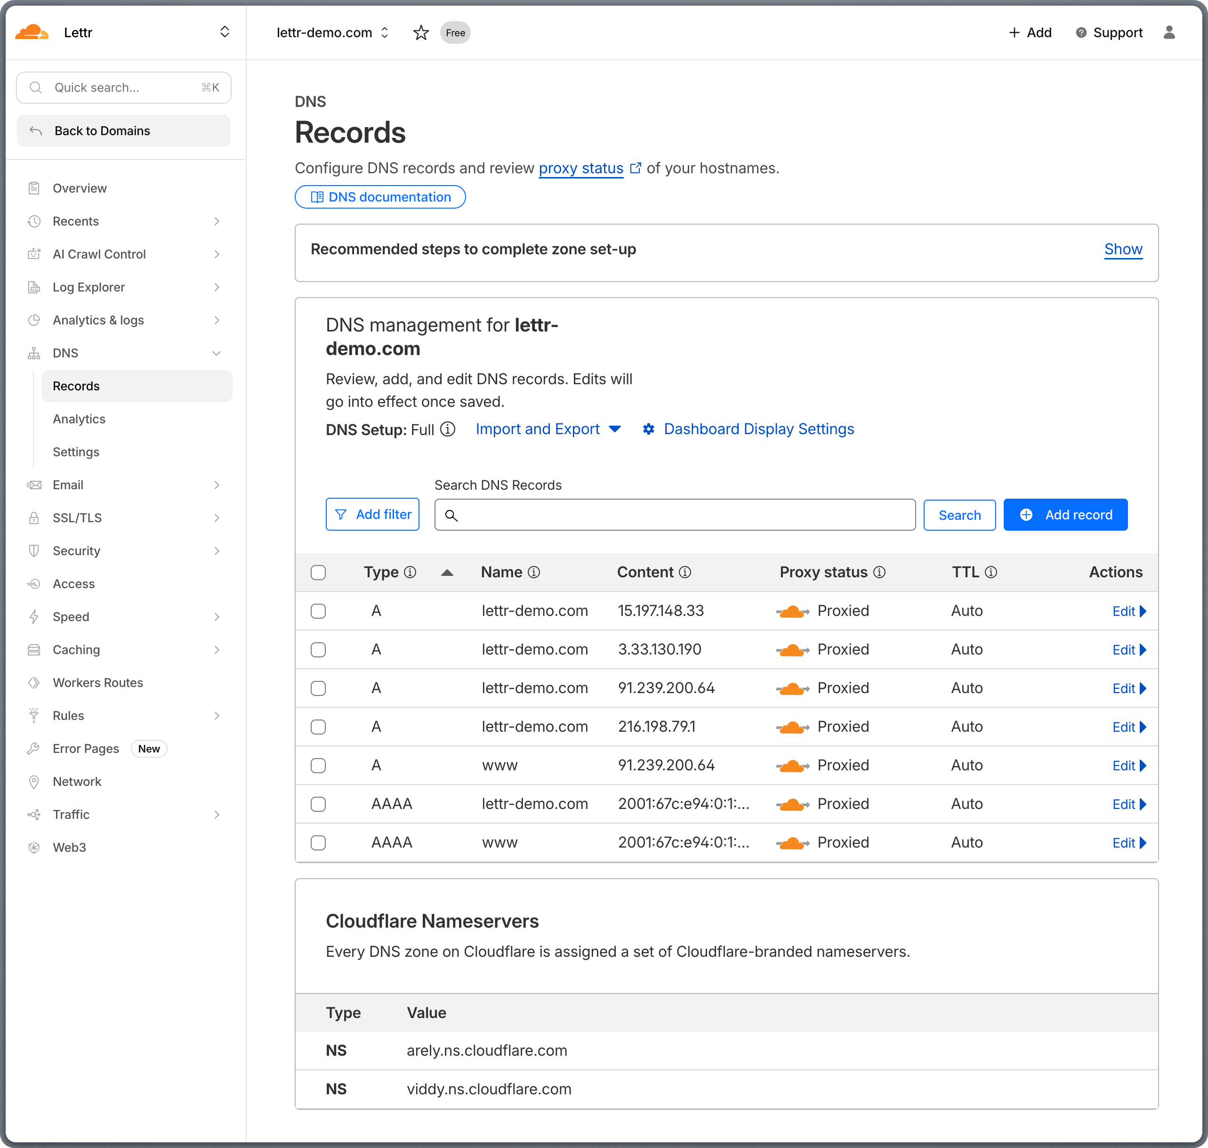
Task: Click the Support help icon
Action: pyautogui.click(x=1081, y=32)
